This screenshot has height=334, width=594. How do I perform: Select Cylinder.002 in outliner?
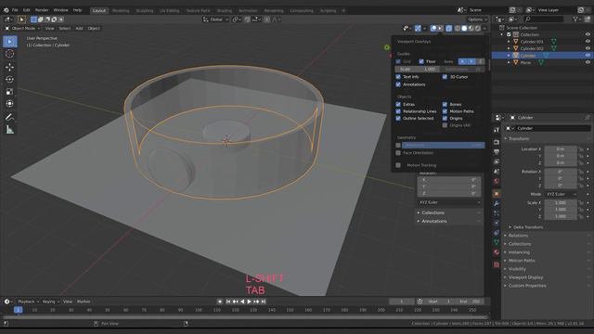point(532,48)
